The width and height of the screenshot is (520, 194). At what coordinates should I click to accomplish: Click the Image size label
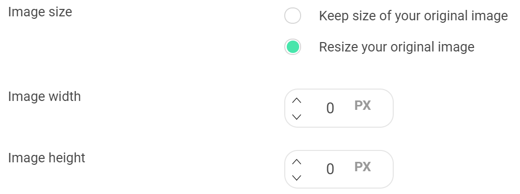click(x=40, y=12)
